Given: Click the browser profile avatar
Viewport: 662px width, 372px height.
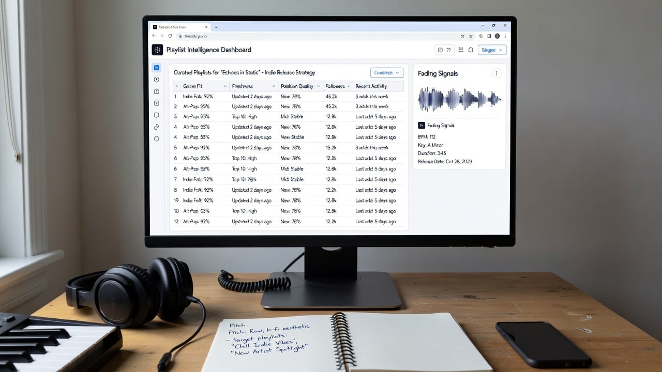Looking at the screenshot, I should point(498,36).
